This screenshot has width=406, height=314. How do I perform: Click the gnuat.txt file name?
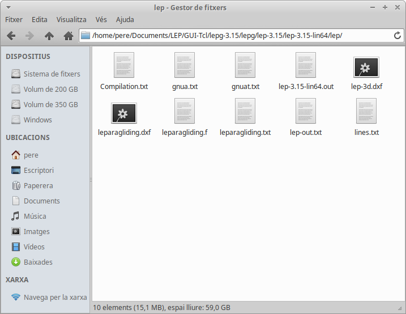(245, 87)
